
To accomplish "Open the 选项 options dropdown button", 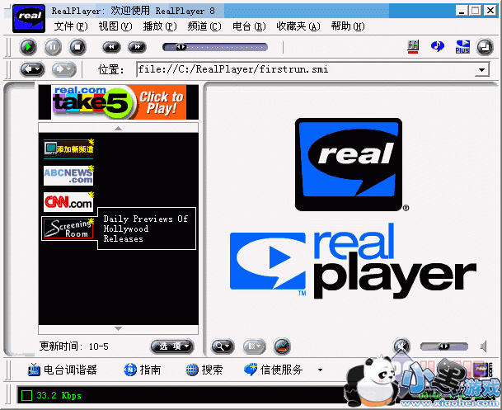I will pos(172,346).
